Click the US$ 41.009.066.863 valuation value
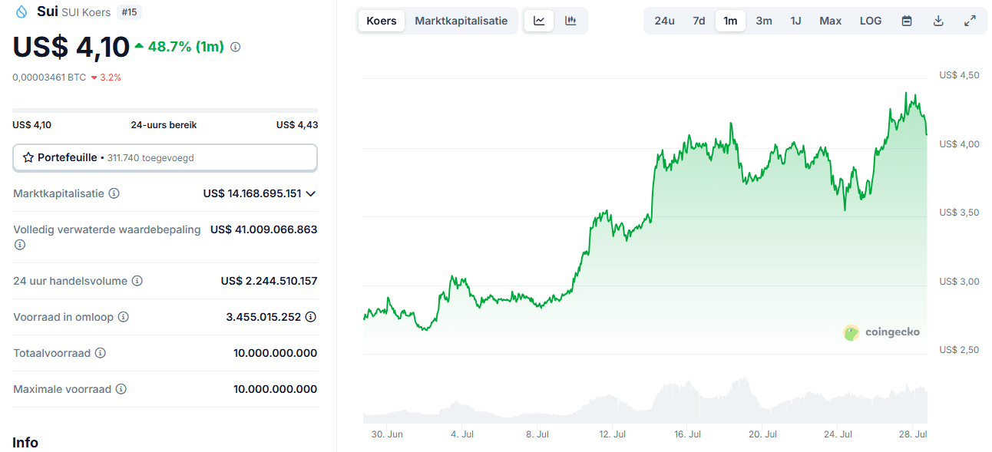The width and height of the screenshot is (992, 452). (x=263, y=229)
